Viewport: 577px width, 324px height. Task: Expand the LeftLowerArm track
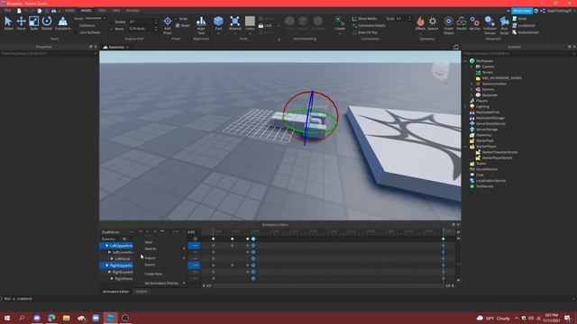coord(109,252)
